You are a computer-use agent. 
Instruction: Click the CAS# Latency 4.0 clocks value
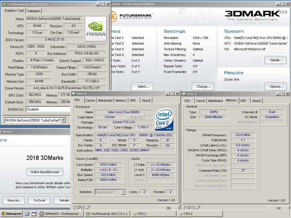tap(243, 145)
